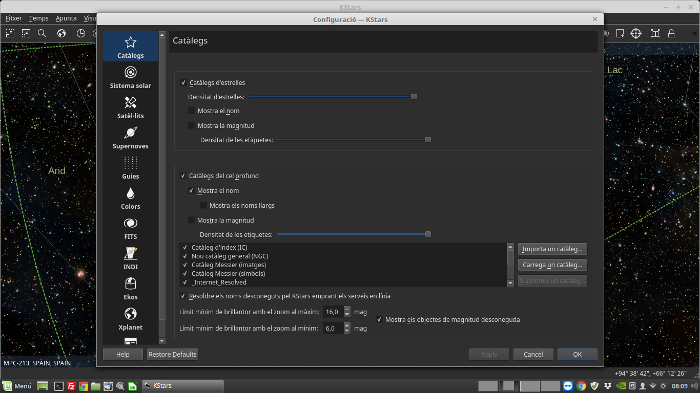Uncheck deep-sky 'Mostra el nom' checkbox
Viewport: 700px width, 393px height.
pos(191,191)
